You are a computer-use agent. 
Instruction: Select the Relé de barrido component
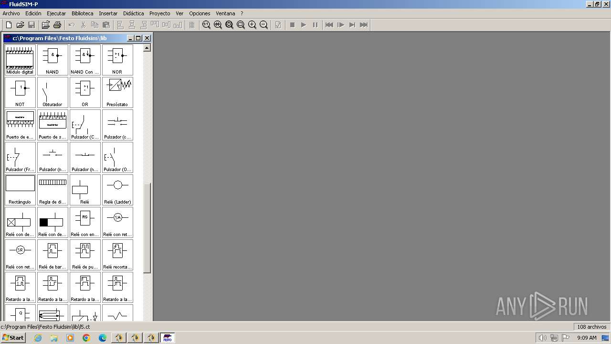point(53,255)
